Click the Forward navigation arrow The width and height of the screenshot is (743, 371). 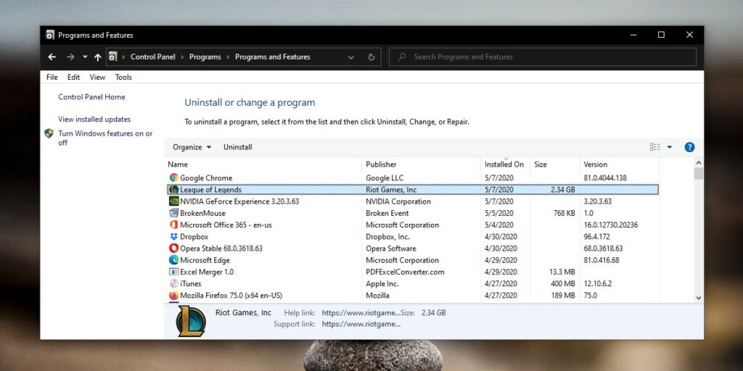tap(70, 57)
